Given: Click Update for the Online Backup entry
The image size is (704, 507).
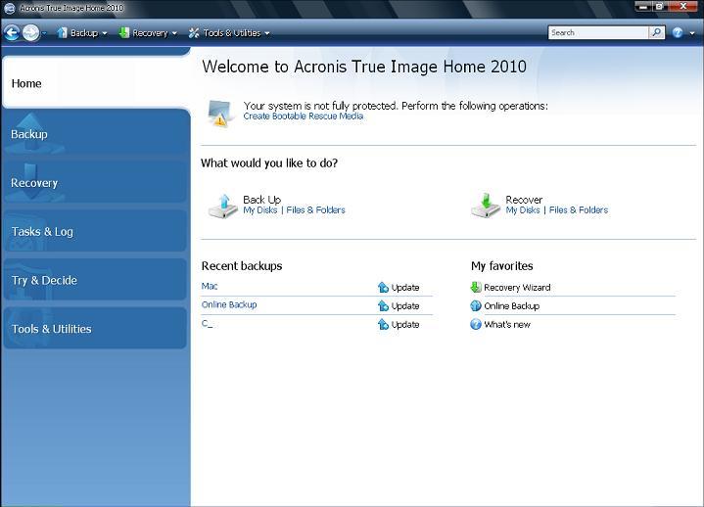Looking at the screenshot, I should (405, 306).
